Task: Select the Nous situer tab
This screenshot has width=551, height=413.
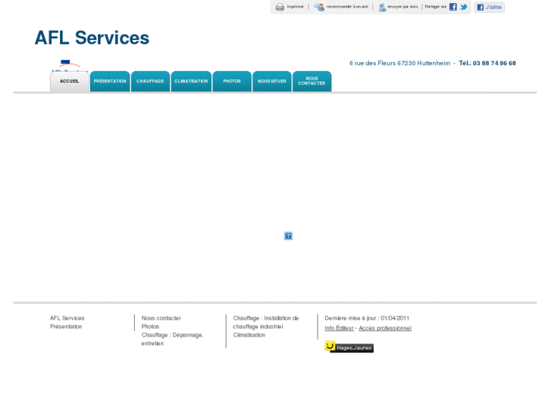Action: click(272, 81)
